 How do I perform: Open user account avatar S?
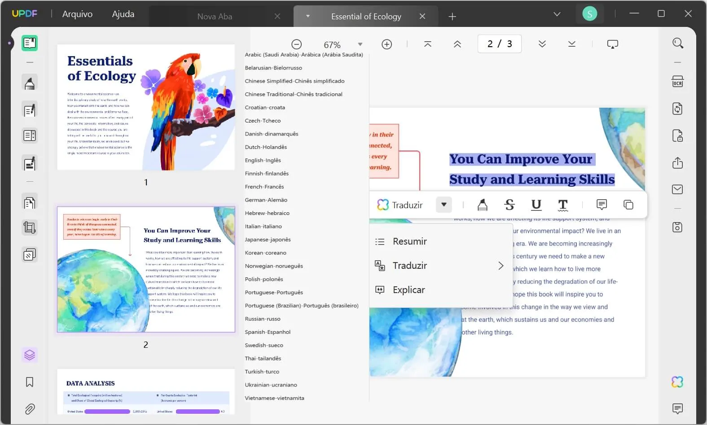590,14
